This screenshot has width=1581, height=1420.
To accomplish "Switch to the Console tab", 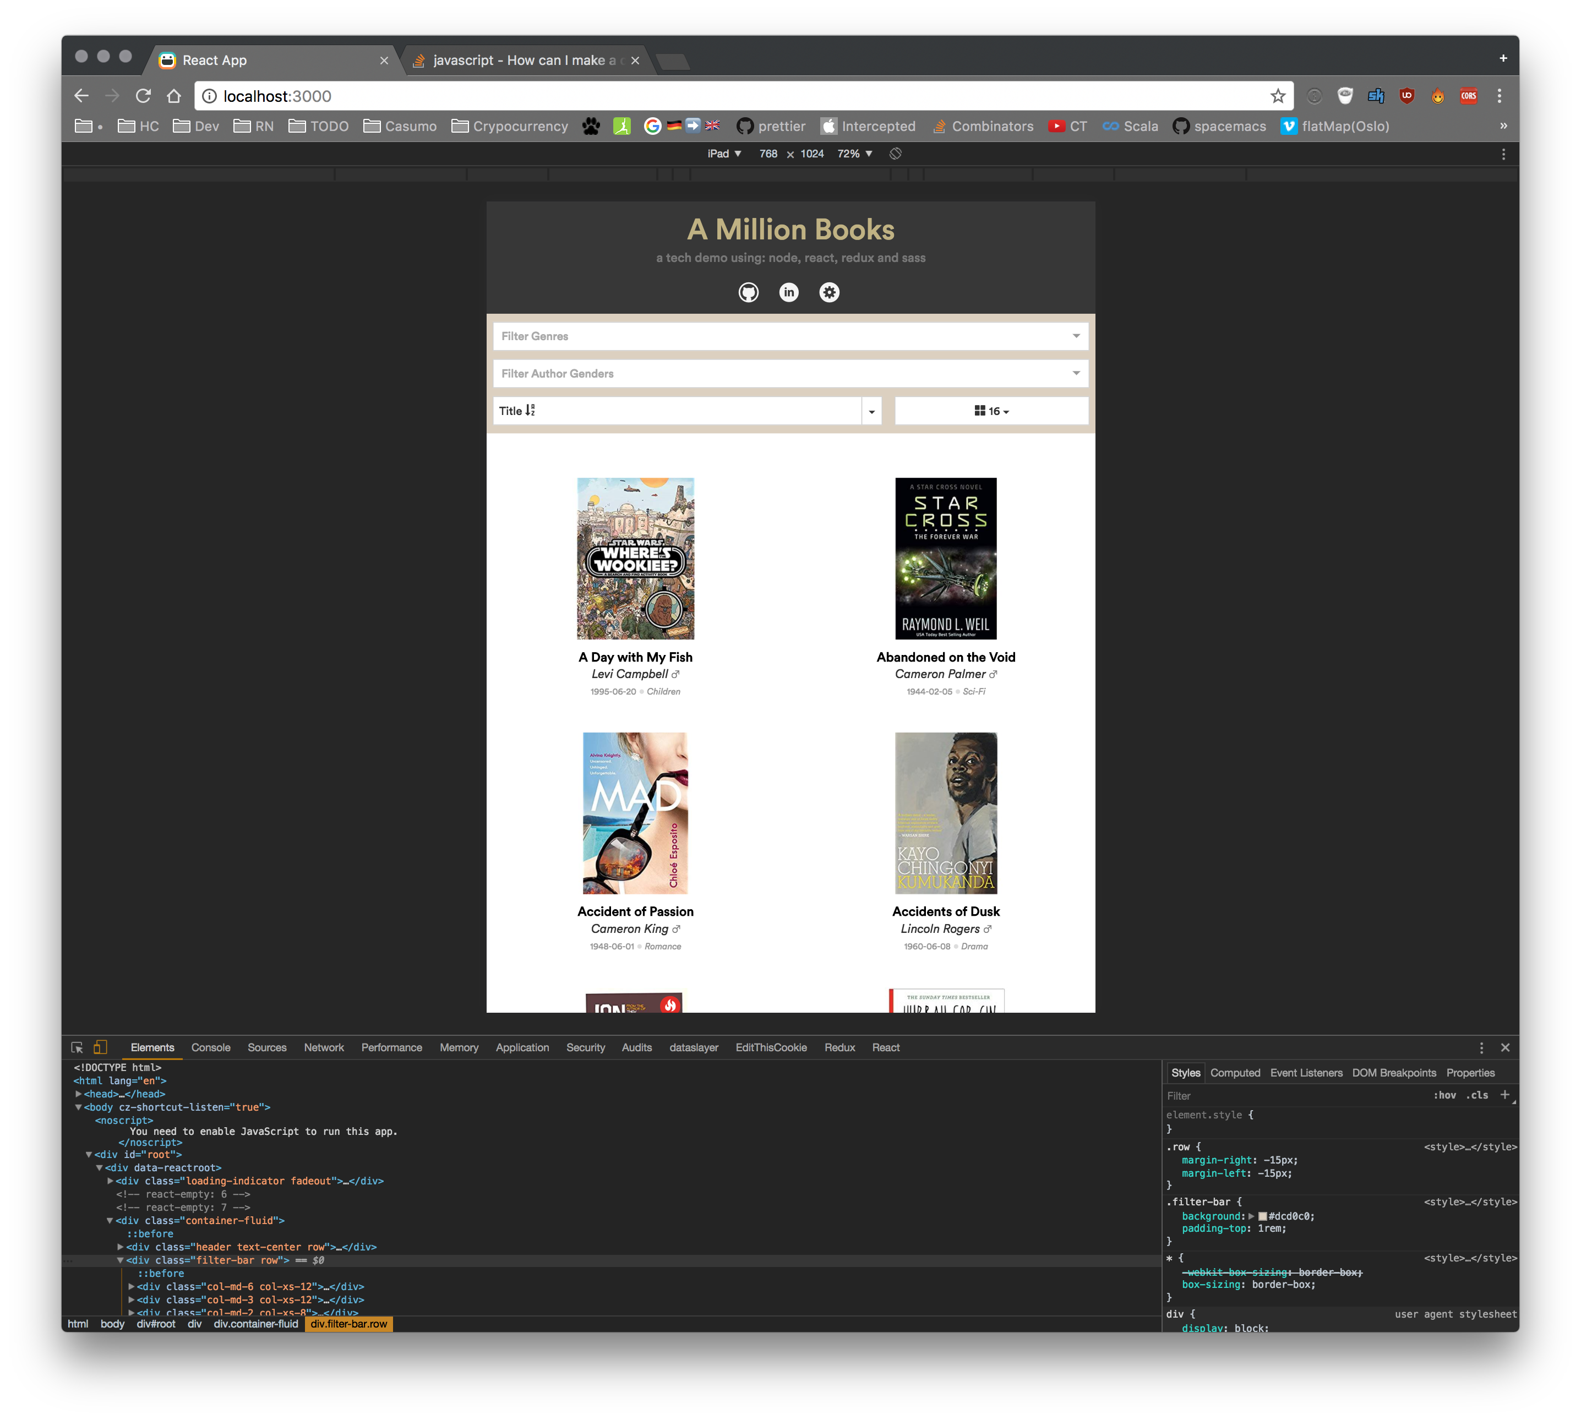I will pyautogui.click(x=211, y=1048).
